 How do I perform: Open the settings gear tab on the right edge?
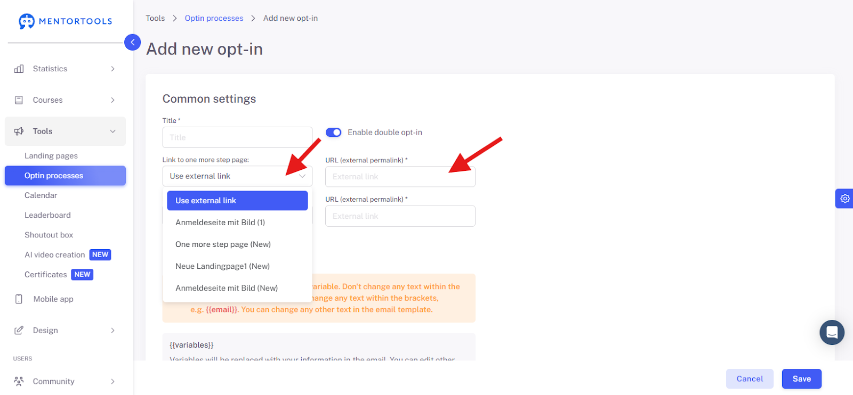[844, 199]
